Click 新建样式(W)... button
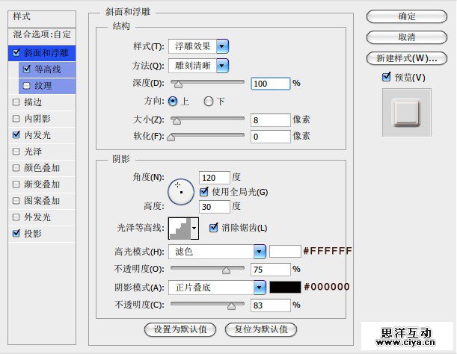This screenshot has width=457, height=354. pos(407,58)
